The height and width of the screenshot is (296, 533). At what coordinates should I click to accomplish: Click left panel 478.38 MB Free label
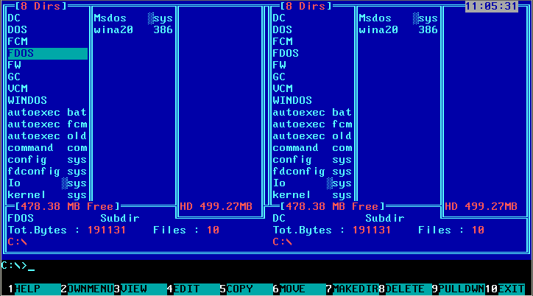click(x=67, y=207)
